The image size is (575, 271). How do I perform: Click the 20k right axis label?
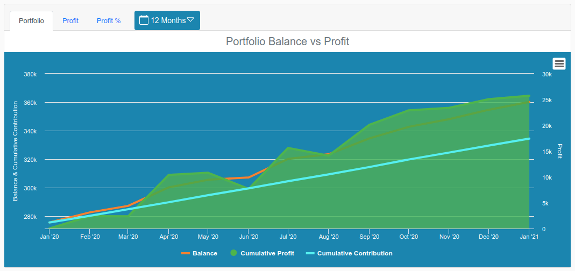547,126
